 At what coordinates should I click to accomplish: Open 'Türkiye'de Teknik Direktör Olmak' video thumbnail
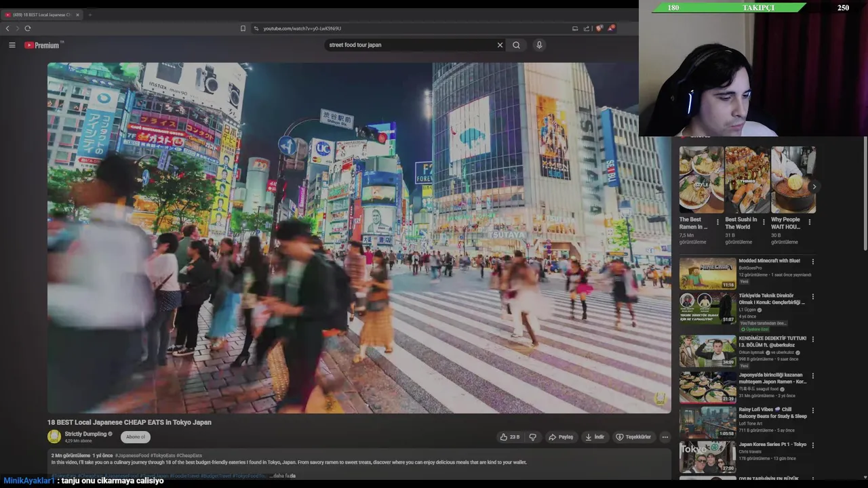pos(707,308)
